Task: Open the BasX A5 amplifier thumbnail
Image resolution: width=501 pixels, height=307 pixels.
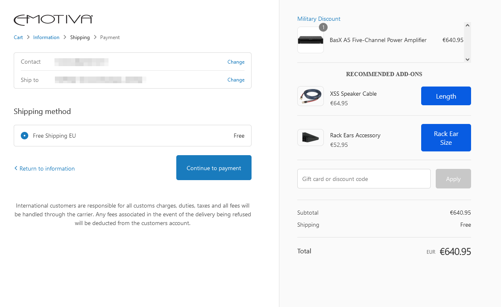Action: pos(311,40)
